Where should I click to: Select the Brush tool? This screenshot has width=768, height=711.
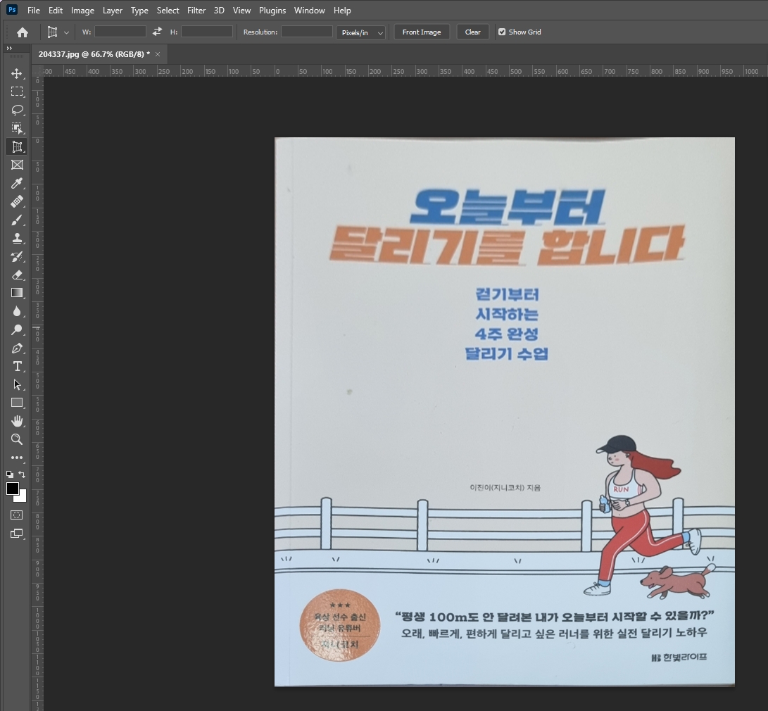click(x=17, y=220)
